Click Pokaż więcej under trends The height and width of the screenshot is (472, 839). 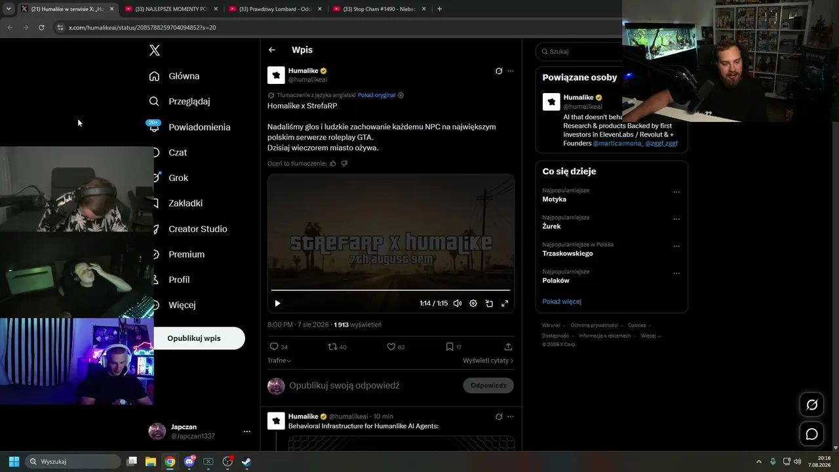(562, 302)
